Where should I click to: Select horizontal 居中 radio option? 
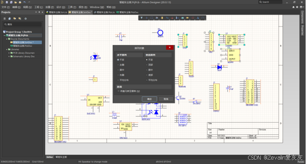(x=118, y=70)
